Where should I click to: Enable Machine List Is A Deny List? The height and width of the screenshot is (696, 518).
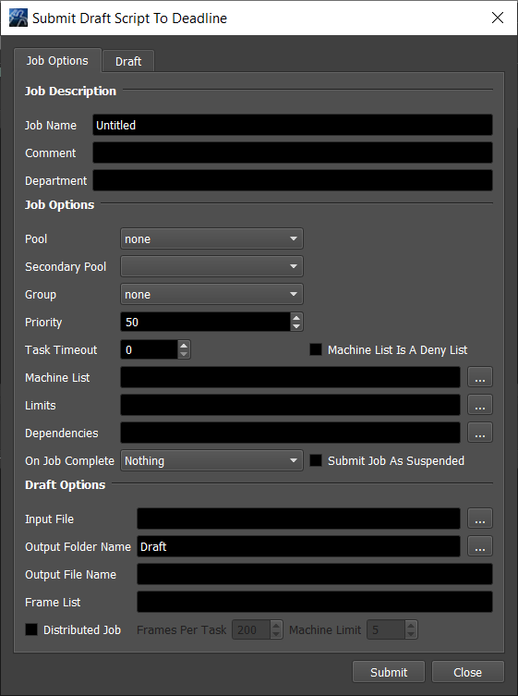coord(315,349)
